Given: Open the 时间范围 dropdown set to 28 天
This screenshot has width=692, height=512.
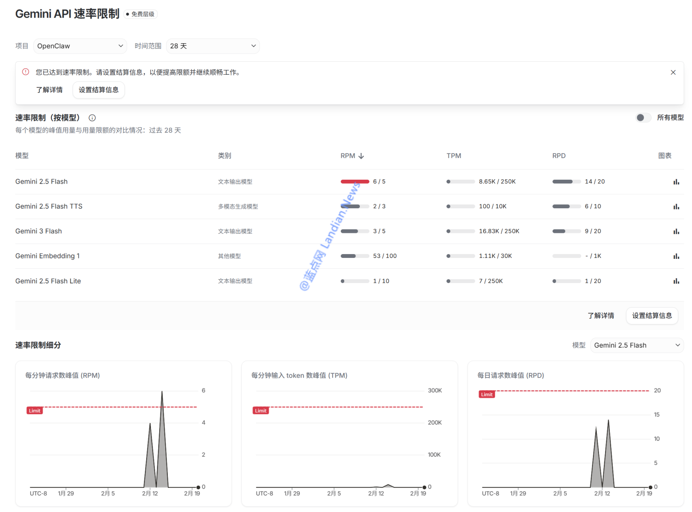Looking at the screenshot, I should point(213,46).
